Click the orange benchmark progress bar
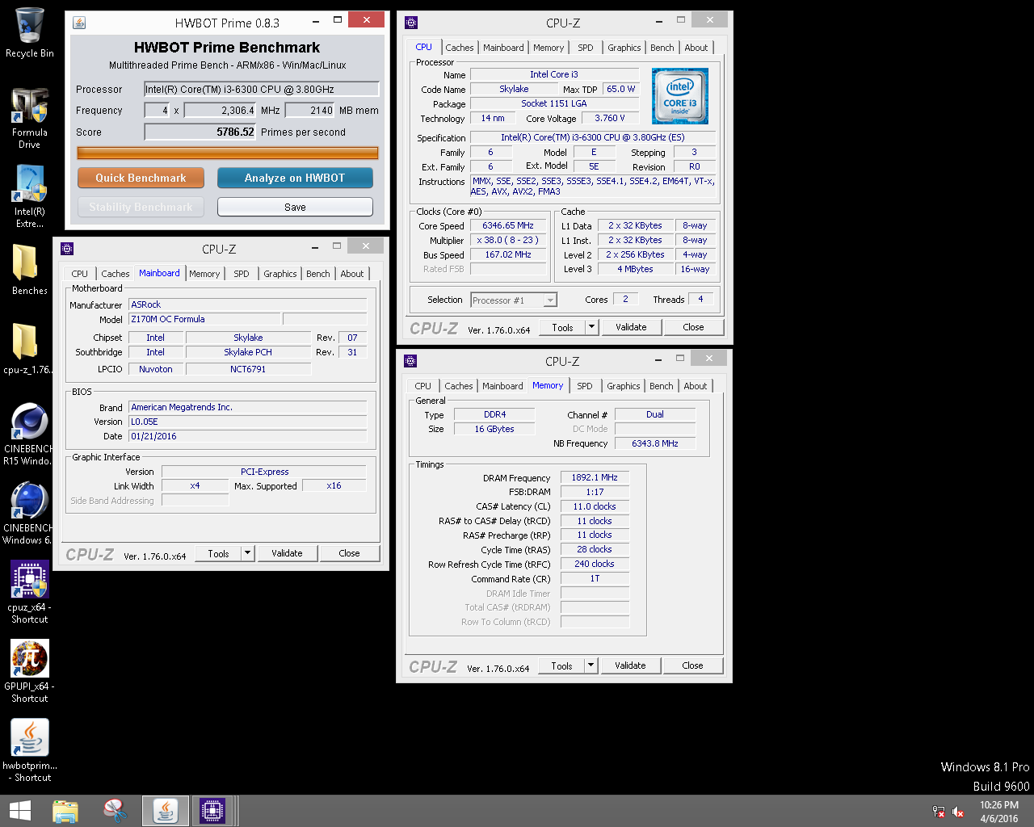1034x827 pixels. [x=228, y=153]
